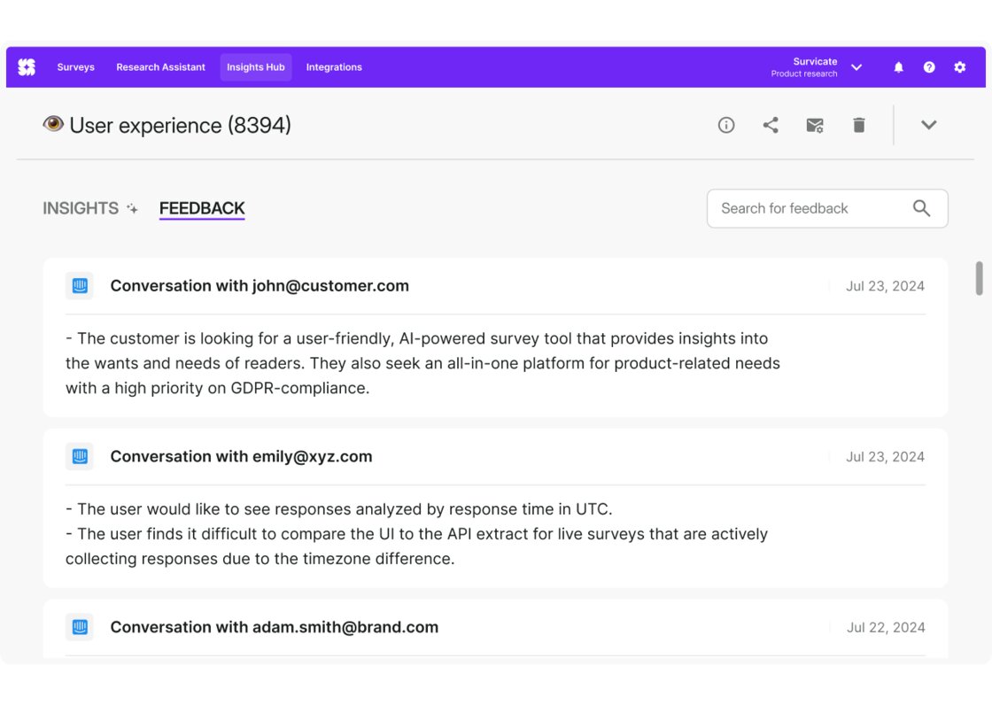Click the info icon for User experience
This screenshot has height=705, width=992.
point(726,125)
